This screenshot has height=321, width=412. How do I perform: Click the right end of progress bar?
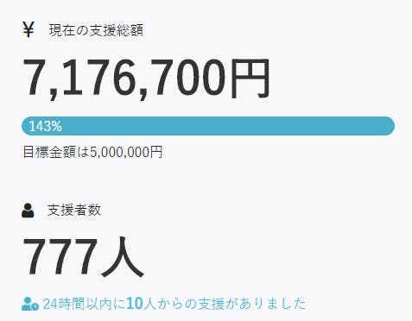387,126
